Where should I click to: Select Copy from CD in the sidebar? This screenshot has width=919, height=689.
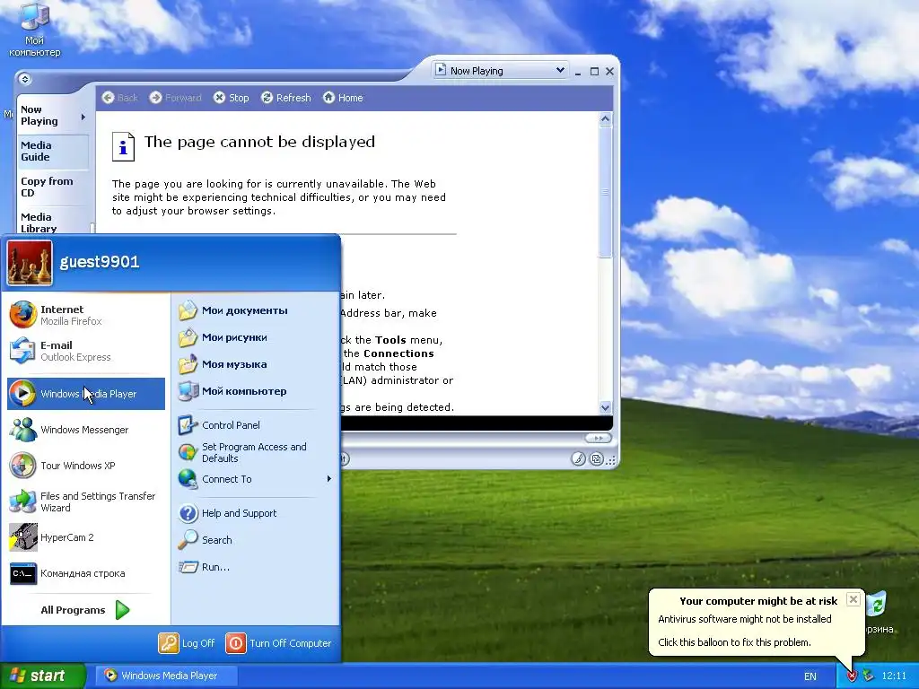[53, 187]
